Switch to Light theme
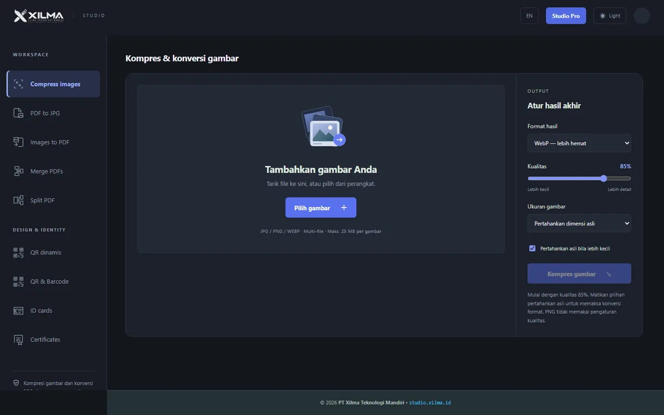 point(610,16)
